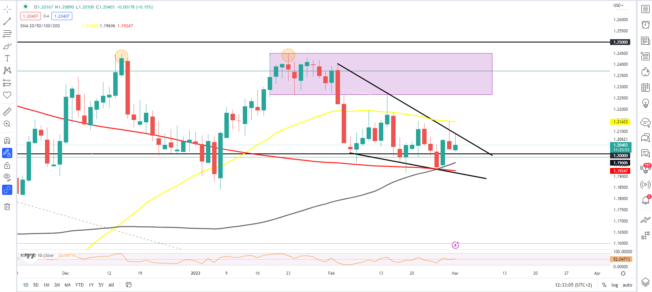Select the crosshair cursor tool
Screen dimensions: 652x292
7,10
